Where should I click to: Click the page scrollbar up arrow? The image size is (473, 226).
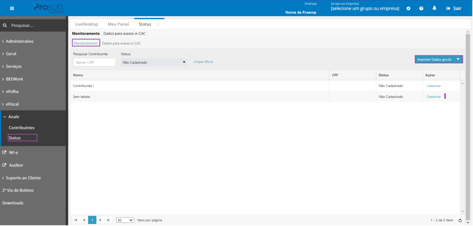tap(468, 32)
